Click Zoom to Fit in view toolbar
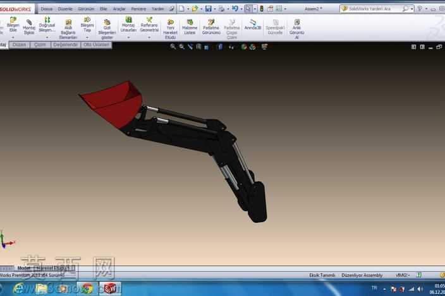This screenshot has width=445, height=296. (x=173, y=47)
